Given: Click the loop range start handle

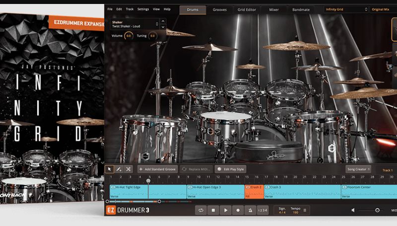Looking at the screenshot, I should coord(107,202).
